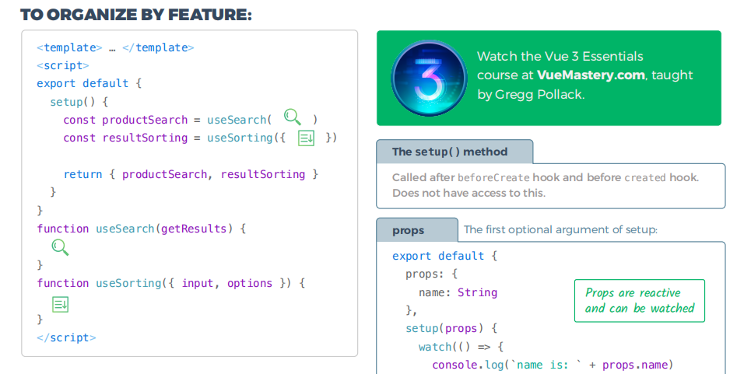Click the 'props: {' line
The height and width of the screenshot is (374, 737).
[x=431, y=274]
